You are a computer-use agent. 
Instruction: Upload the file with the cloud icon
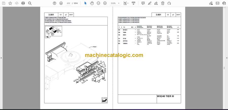click(x=17, y=3)
